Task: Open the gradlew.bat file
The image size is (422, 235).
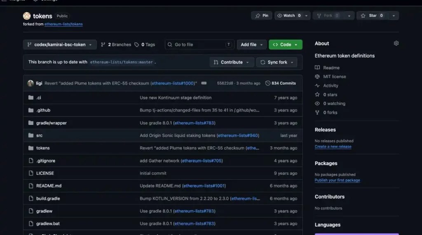Action: point(48,223)
